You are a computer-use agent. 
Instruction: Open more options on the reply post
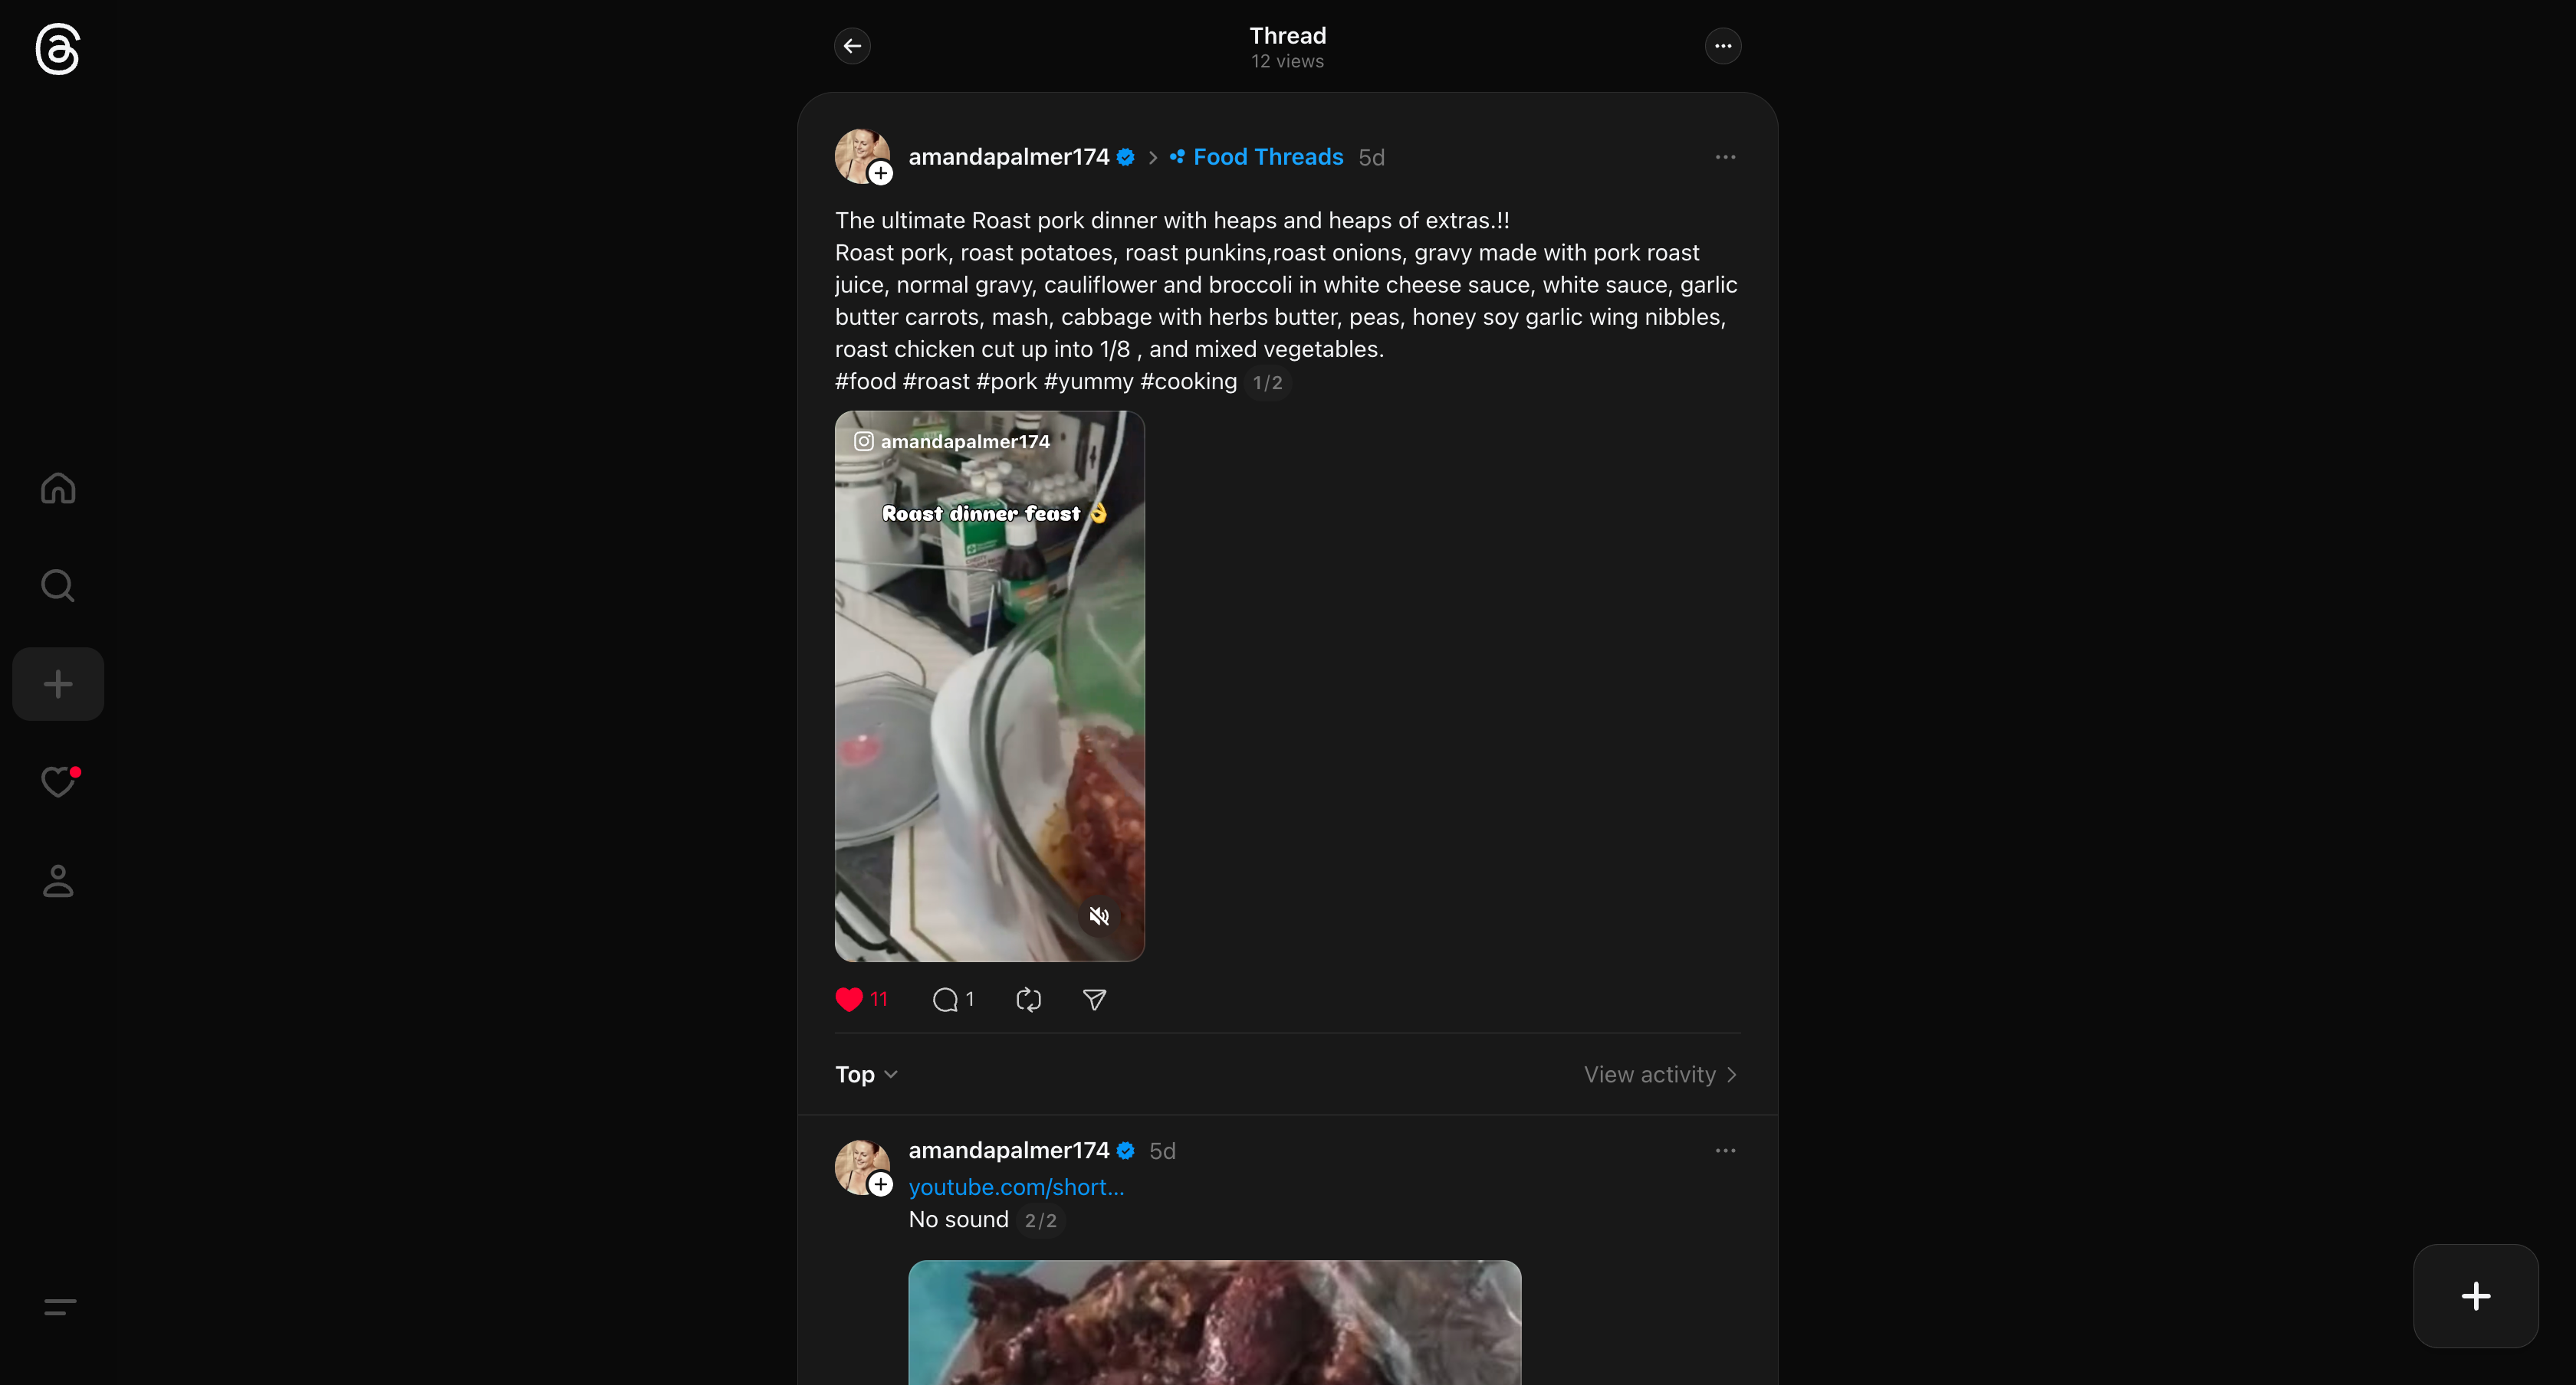point(1725,1151)
